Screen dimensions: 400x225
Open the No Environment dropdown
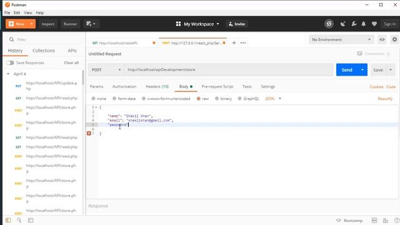click(341, 39)
